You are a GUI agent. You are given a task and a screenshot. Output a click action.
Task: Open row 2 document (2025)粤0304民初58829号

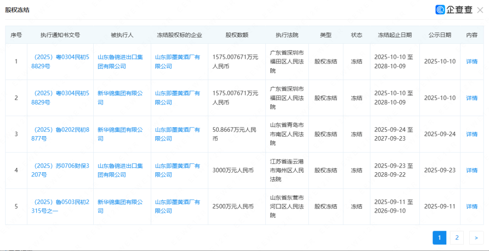point(60,98)
